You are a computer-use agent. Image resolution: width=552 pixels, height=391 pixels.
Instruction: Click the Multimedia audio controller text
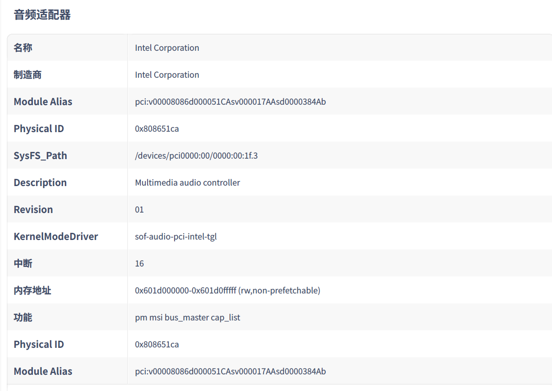coord(187,182)
